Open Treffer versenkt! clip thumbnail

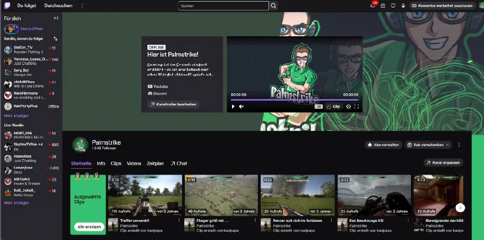(x=145, y=196)
